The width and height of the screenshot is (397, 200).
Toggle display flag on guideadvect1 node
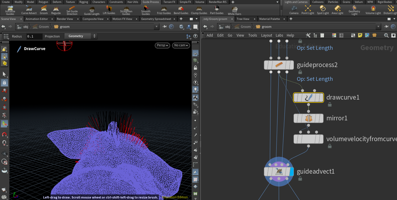point(291,172)
